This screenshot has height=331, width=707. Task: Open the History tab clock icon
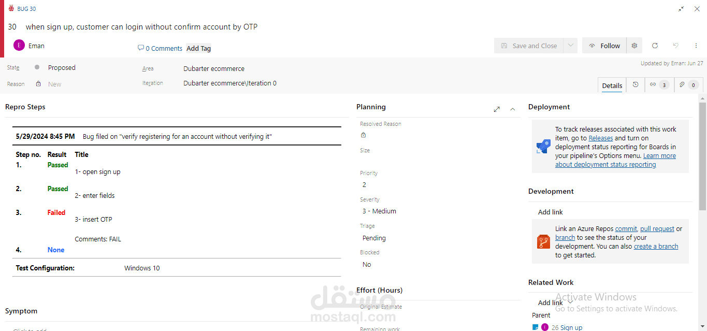636,85
